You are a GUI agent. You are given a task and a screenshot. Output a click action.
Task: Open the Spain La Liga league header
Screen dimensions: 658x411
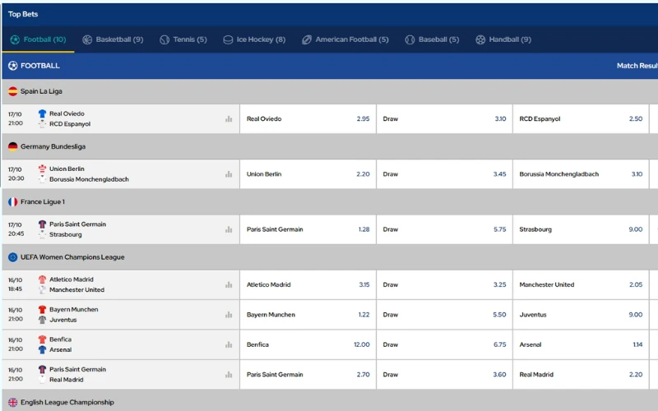(330, 91)
